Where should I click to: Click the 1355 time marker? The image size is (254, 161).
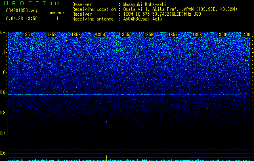pyautogui.click(x=124, y=35)
